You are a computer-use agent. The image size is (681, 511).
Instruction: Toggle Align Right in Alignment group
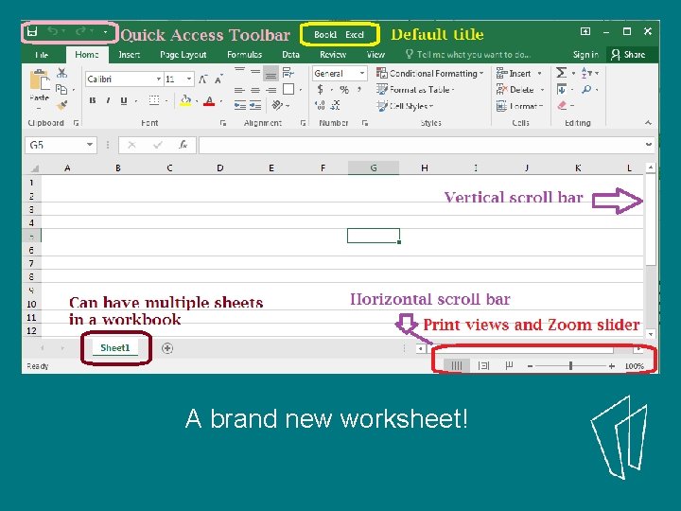[x=271, y=91]
